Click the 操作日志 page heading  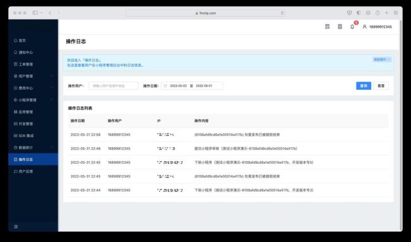(x=76, y=41)
